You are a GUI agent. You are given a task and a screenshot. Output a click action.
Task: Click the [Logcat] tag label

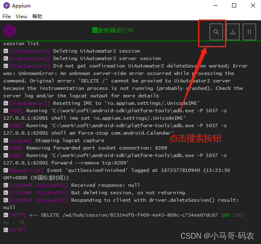[x=20, y=140]
